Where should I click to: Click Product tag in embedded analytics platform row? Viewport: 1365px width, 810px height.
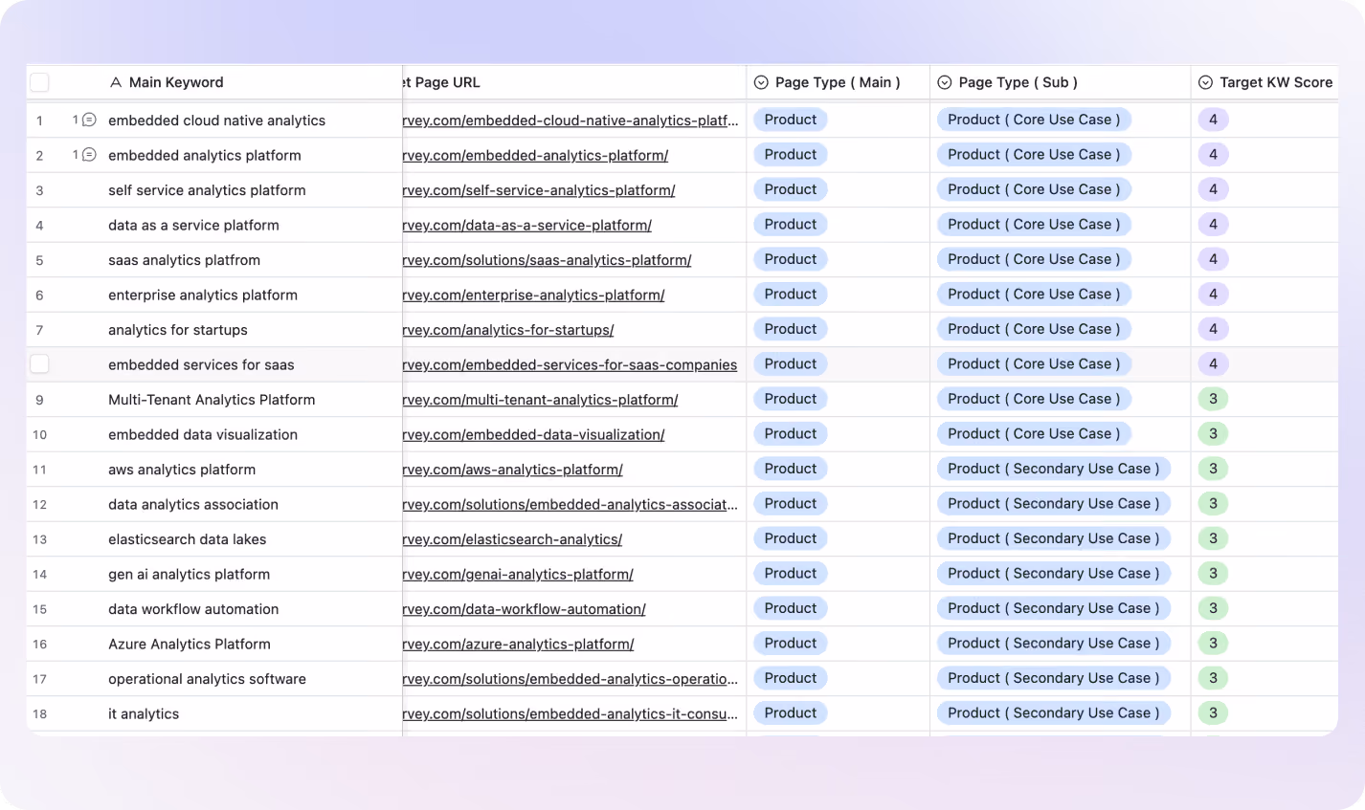pos(791,154)
